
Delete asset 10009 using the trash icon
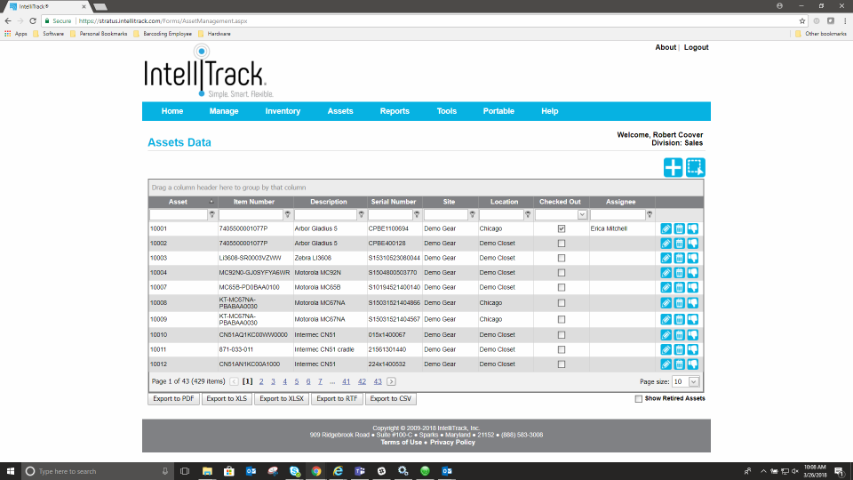click(679, 319)
